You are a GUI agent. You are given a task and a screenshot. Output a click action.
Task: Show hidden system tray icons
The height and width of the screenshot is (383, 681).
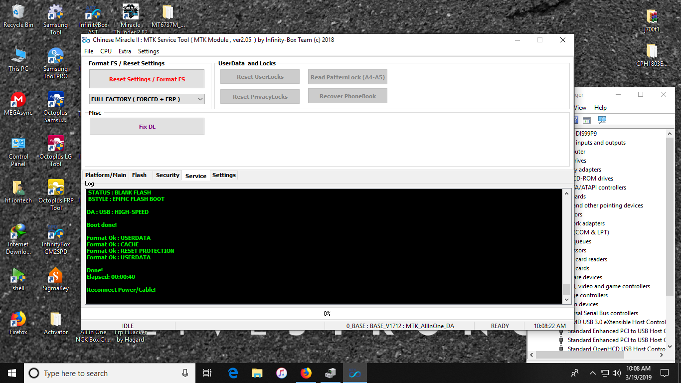[592, 373]
